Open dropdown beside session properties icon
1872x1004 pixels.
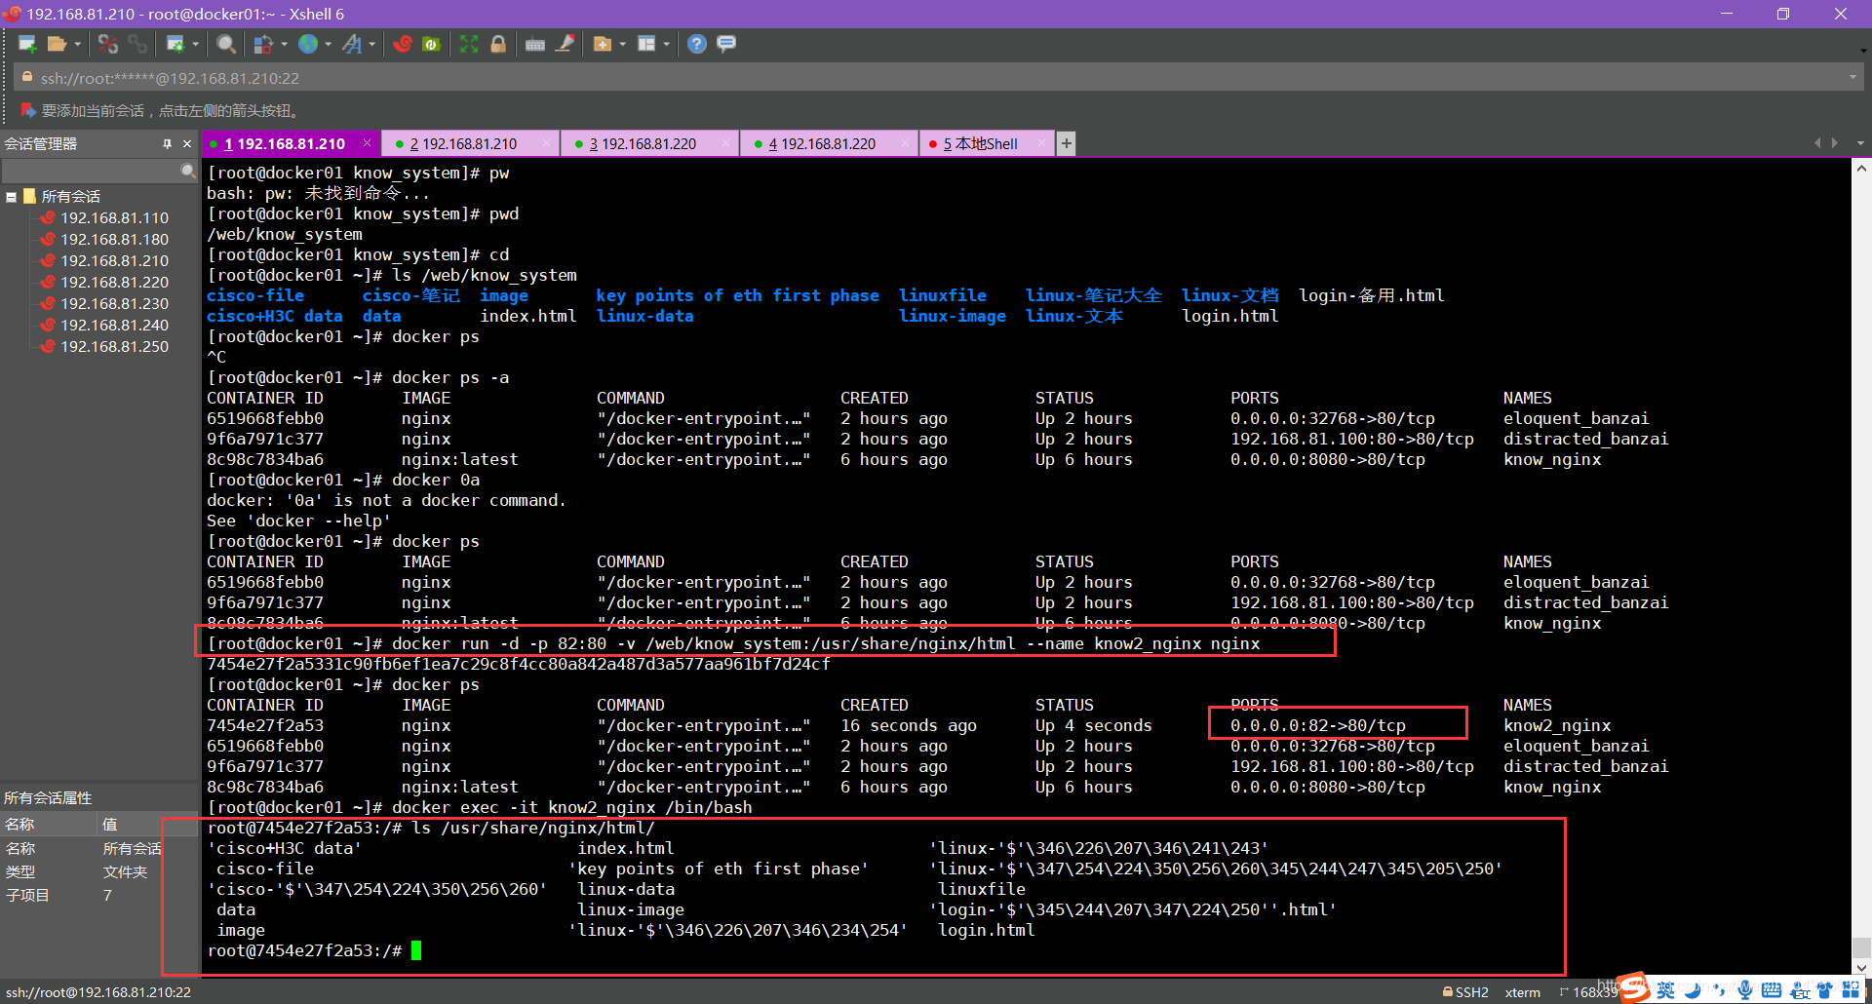[196, 44]
